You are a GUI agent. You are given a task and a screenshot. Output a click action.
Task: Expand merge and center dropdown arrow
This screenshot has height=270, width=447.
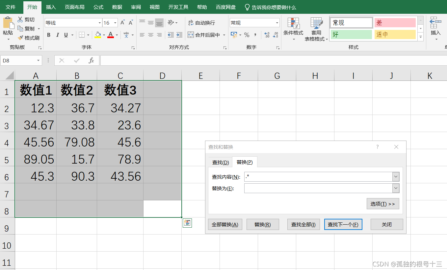point(224,35)
